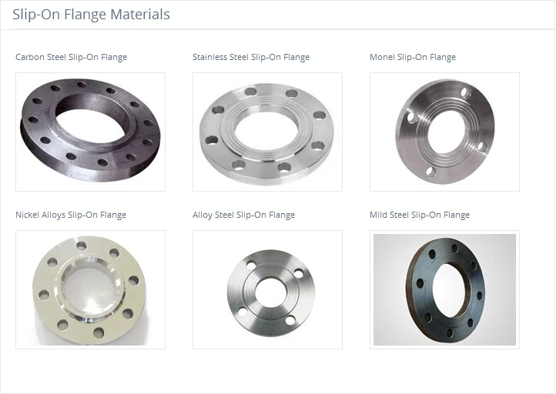
Task: Click the Mild Steel Slip-On Flange label
Action: 420,215
